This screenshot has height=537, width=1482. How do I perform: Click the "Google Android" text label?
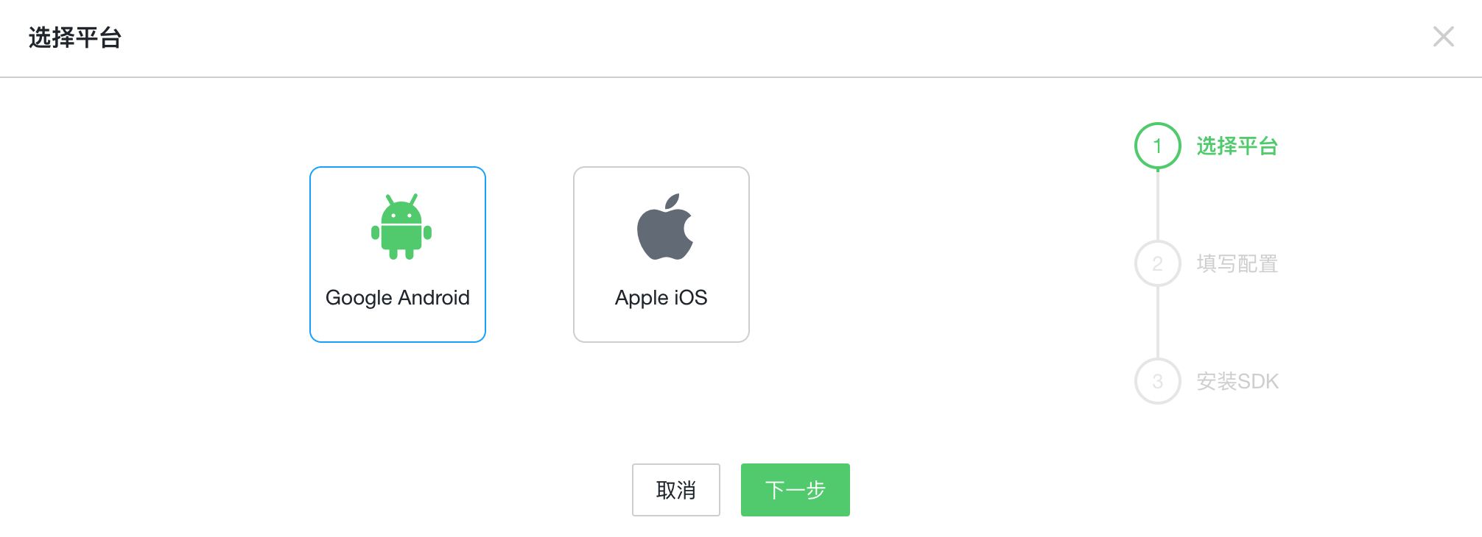coord(398,297)
